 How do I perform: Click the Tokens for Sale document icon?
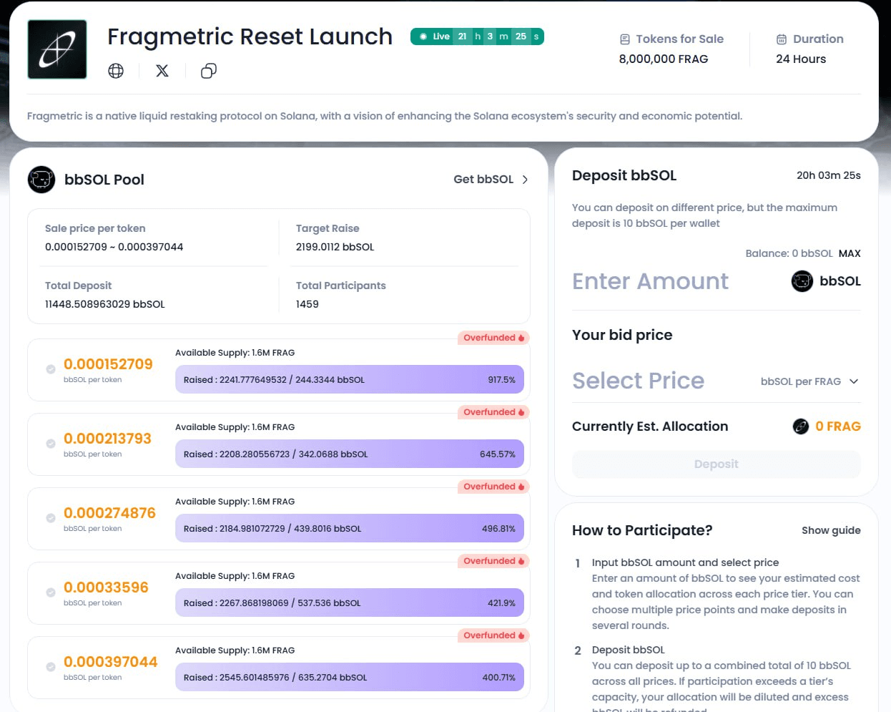click(x=625, y=39)
